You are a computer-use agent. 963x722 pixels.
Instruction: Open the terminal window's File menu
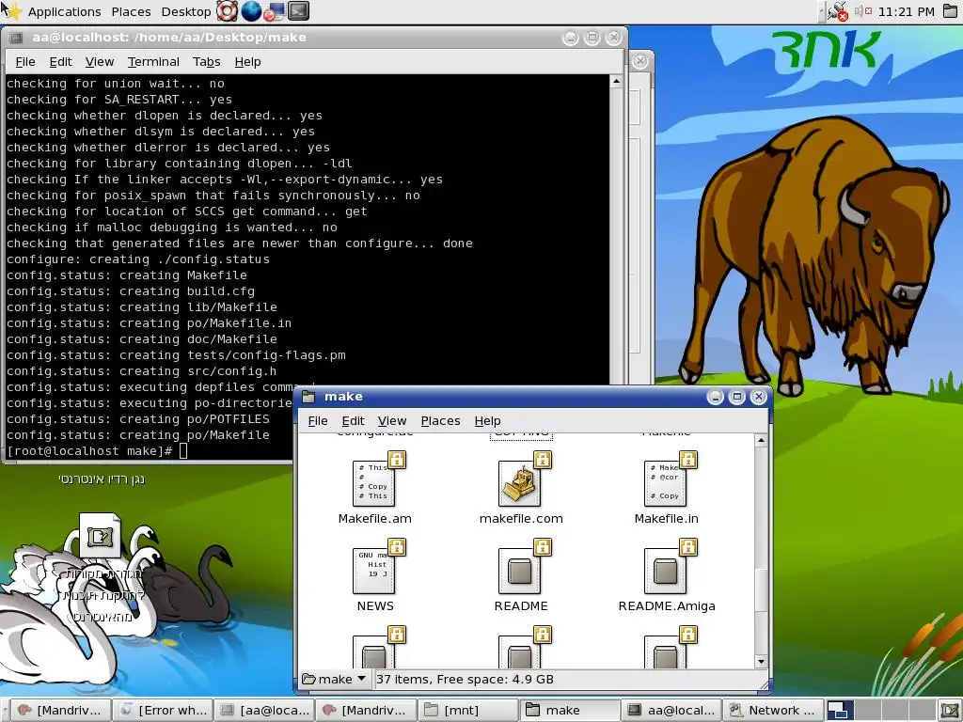click(25, 61)
